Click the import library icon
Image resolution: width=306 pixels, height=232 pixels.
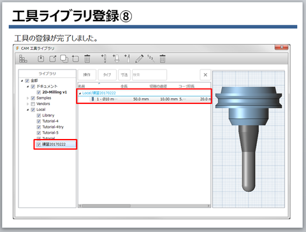pyautogui.click(x=41, y=59)
